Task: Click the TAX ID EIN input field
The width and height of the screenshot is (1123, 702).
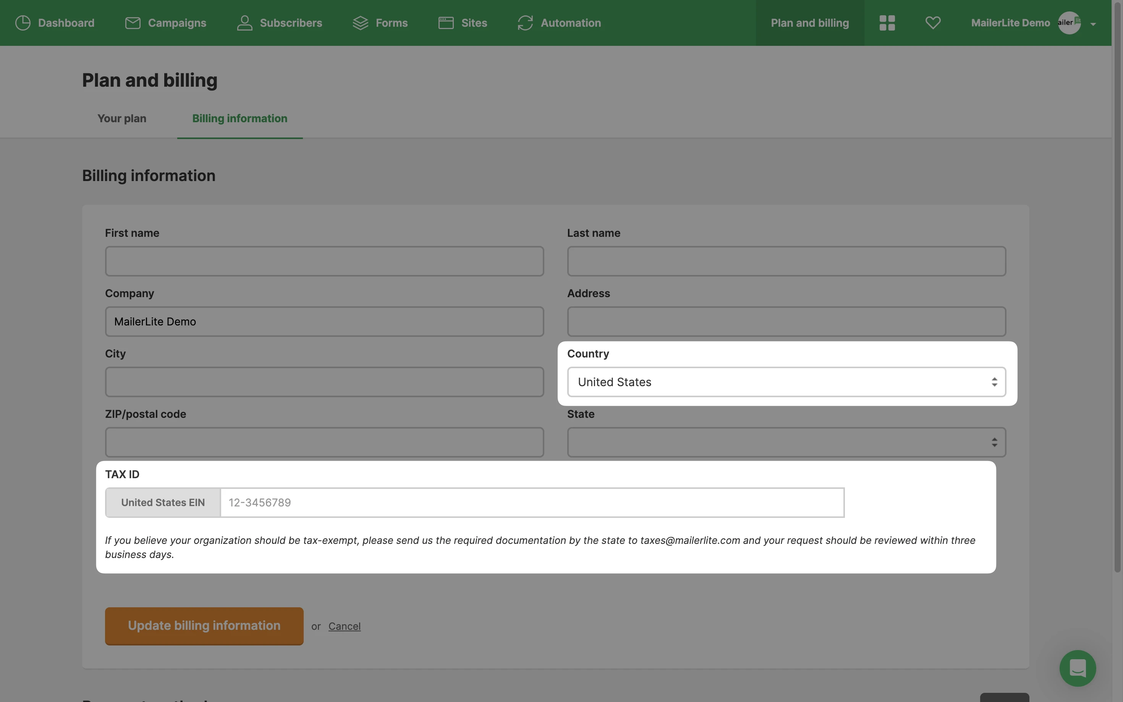Action: tap(532, 502)
